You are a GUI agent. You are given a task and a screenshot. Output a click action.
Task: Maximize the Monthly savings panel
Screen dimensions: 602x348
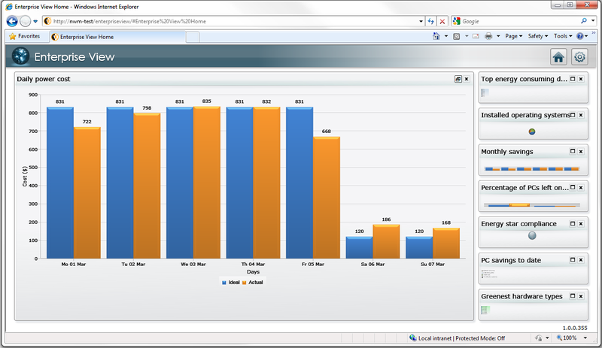point(573,151)
